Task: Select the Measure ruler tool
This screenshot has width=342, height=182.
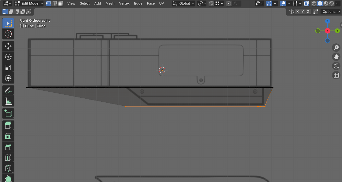Action: pyautogui.click(x=8, y=101)
